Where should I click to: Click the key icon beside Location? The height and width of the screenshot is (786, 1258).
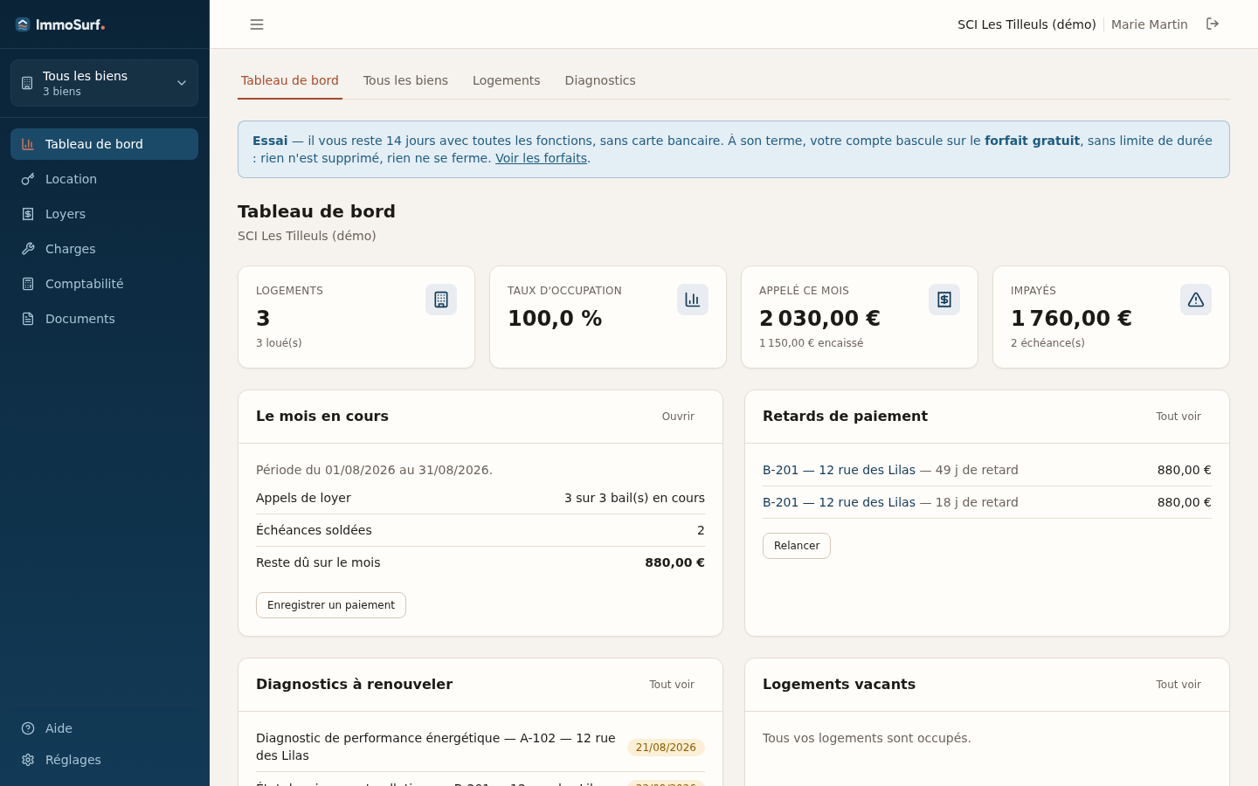pos(28,179)
